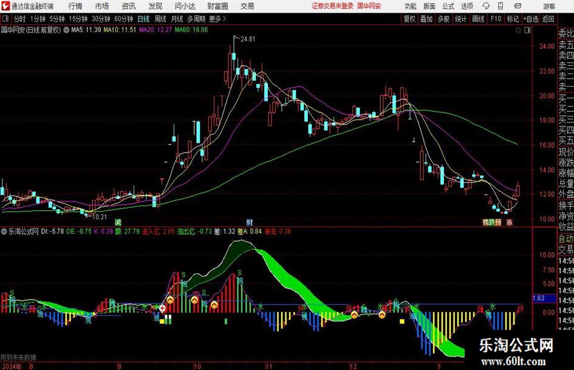Toggle the right info panel icon beside diamond
This screenshot has height=370, width=574.
tap(527, 30)
